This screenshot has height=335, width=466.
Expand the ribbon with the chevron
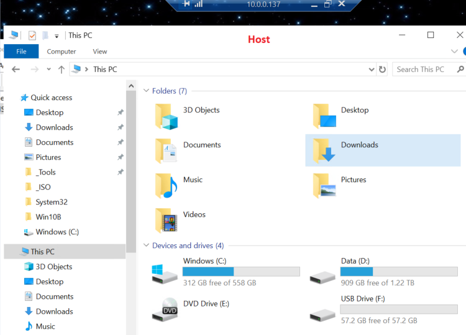[454, 51]
